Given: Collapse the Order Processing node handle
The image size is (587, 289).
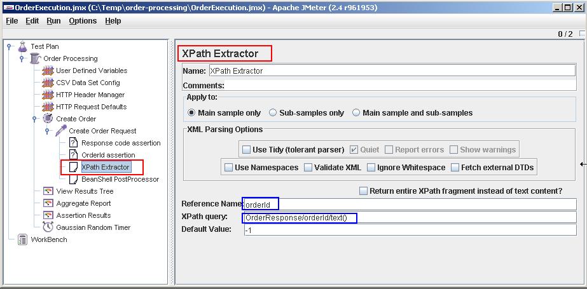Looking at the screenshot, I should 22,58.
